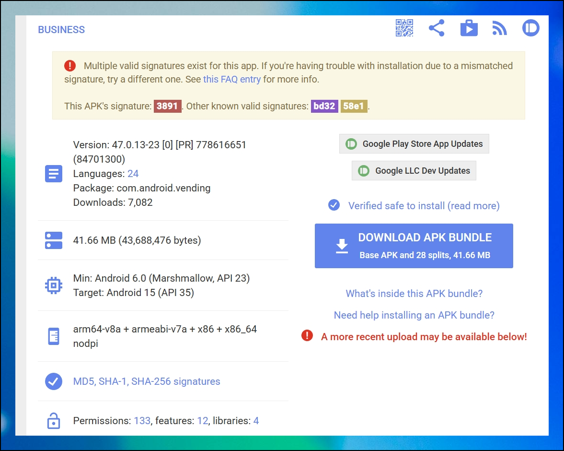The height and width of the screenshot is (451, 564).
Task: Click 'Min: Android 6.0 (Marshmallow, API 23)' text
Action: point(161,278)
